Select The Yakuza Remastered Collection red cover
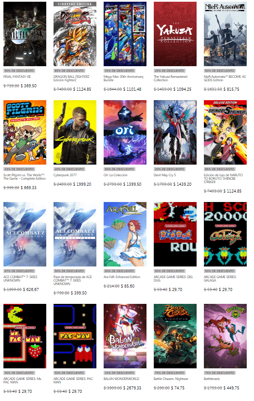 click(x=175, y=34)
